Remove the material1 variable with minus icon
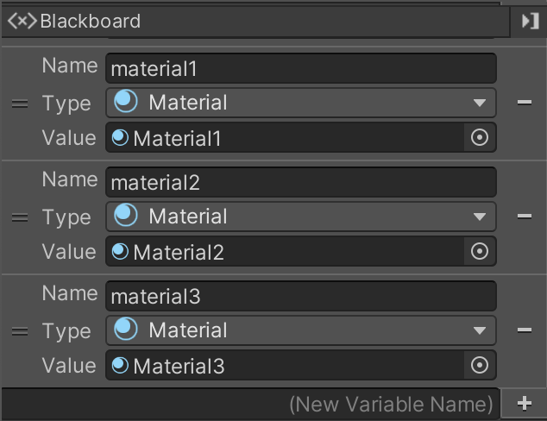The image size is (547, 421). [x=524, y=103]
